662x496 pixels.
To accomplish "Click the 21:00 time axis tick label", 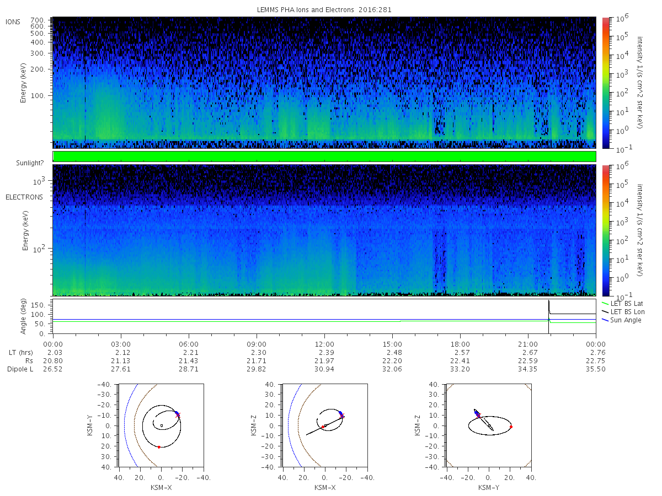I will pos(528,344).
